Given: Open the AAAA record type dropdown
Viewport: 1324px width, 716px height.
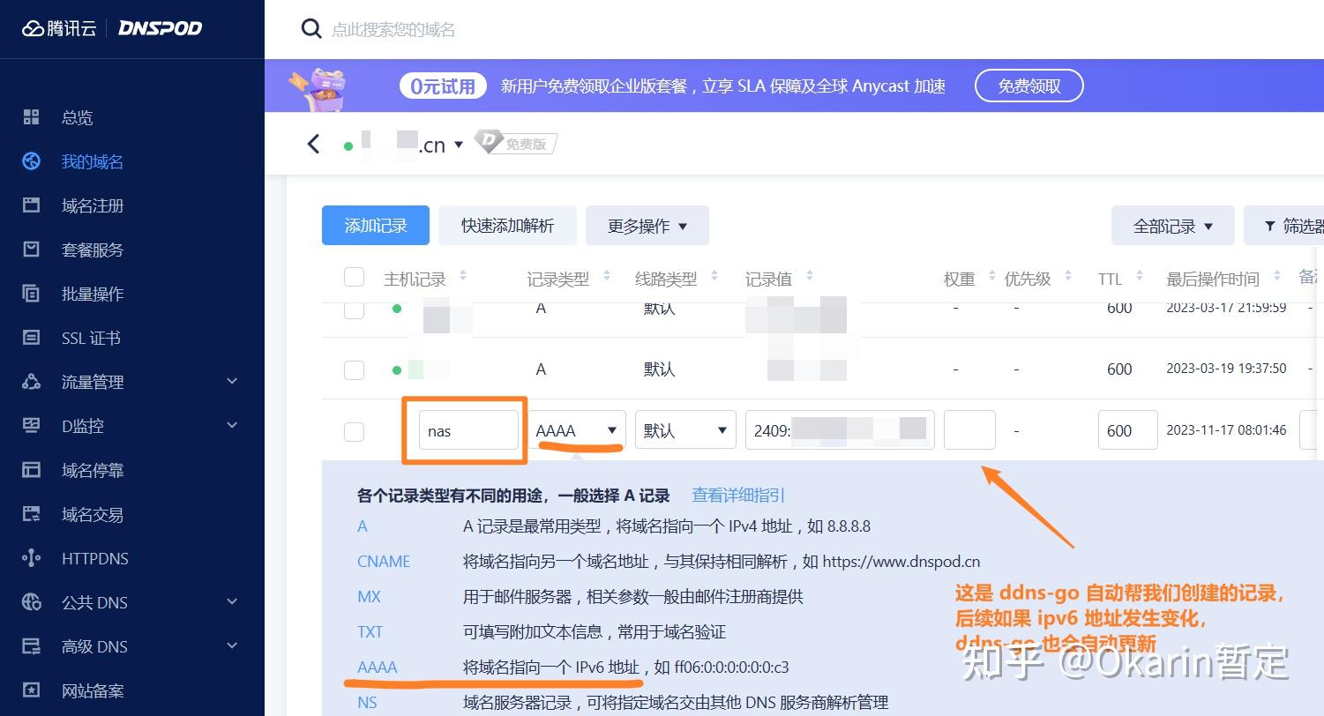Looking at the screenshot, I should pos(578,430).
